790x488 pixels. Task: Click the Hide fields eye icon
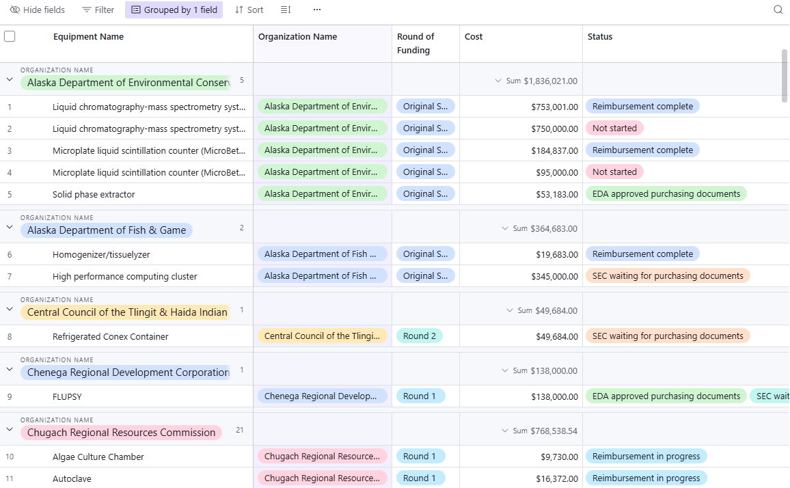15,10
